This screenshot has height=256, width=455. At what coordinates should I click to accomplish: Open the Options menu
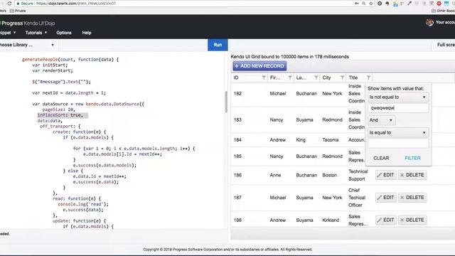64,33
